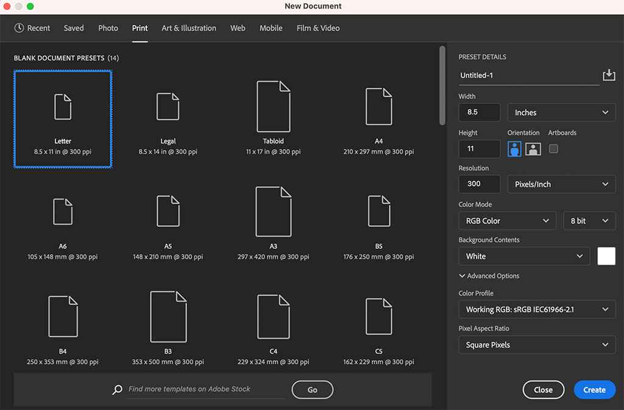Pick the B5 preset icon
Image resolution: width=624 pixels, height=410 pixels.
(x=378, y=211)
